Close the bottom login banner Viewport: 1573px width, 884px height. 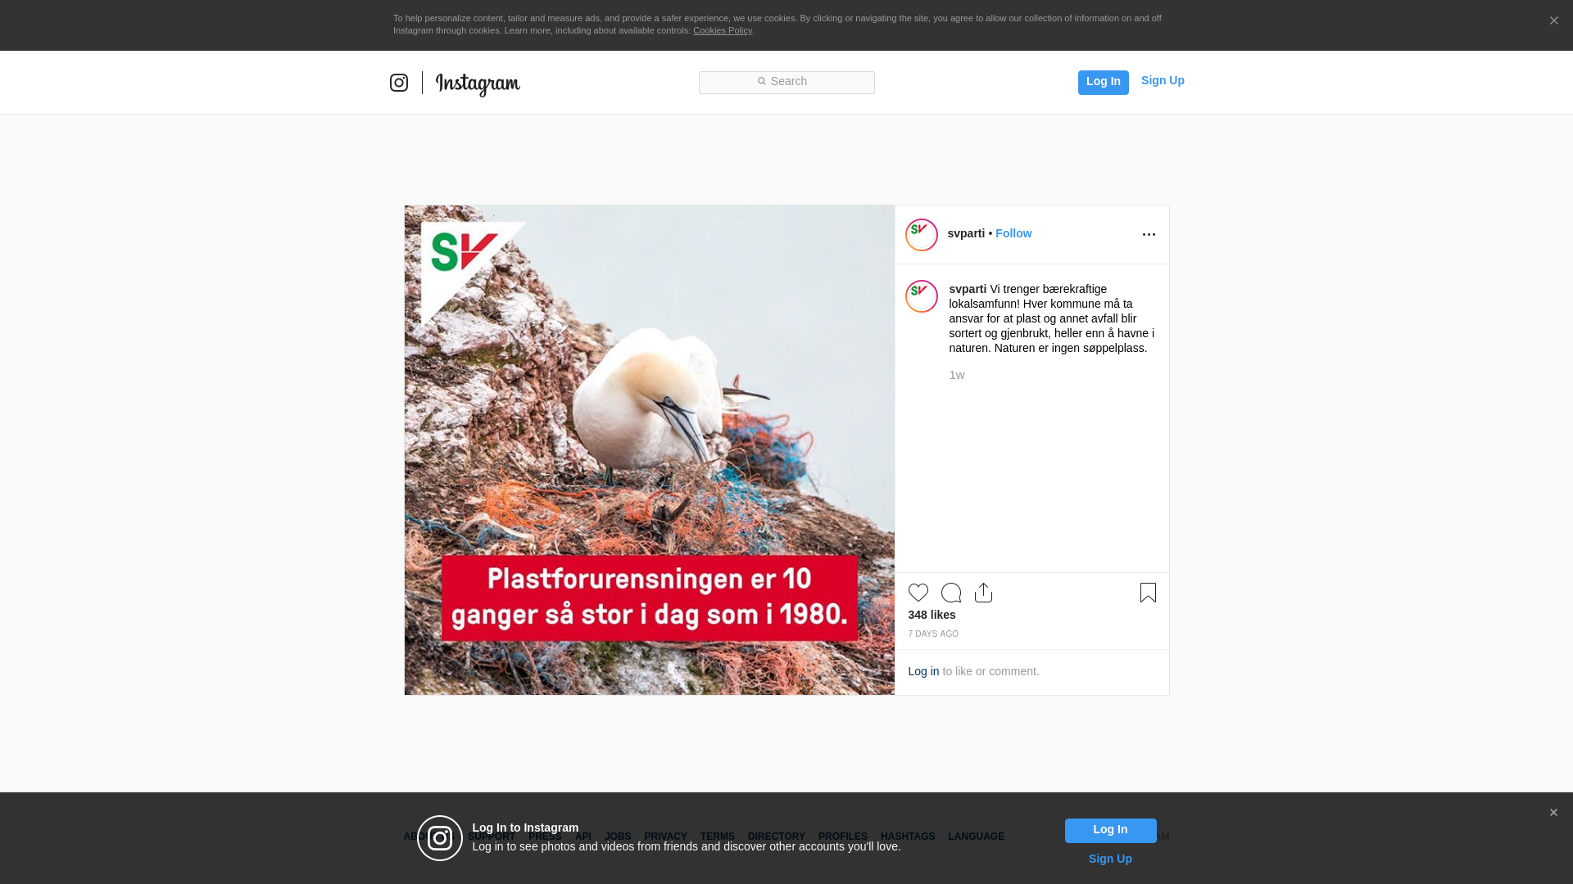[x=1553, y=813]
